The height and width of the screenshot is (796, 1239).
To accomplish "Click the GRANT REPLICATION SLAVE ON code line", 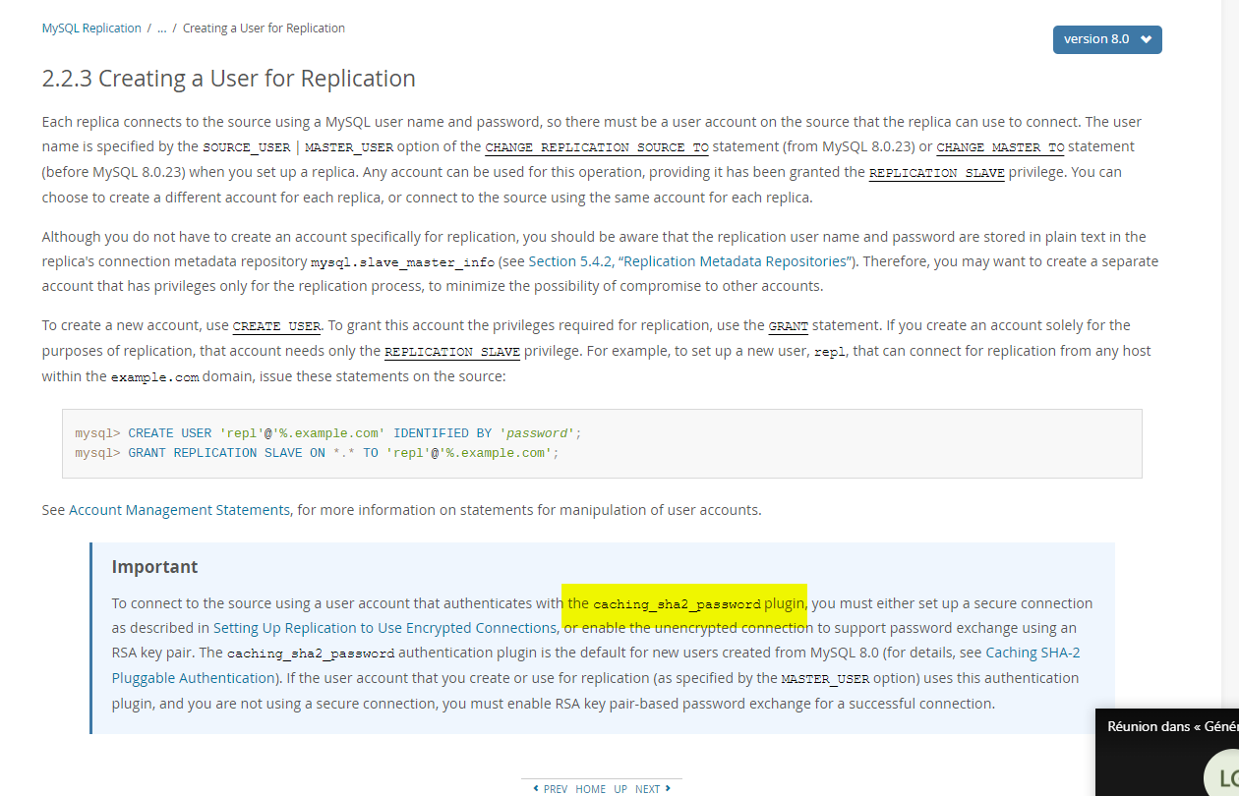I will [x=317, y=453].
